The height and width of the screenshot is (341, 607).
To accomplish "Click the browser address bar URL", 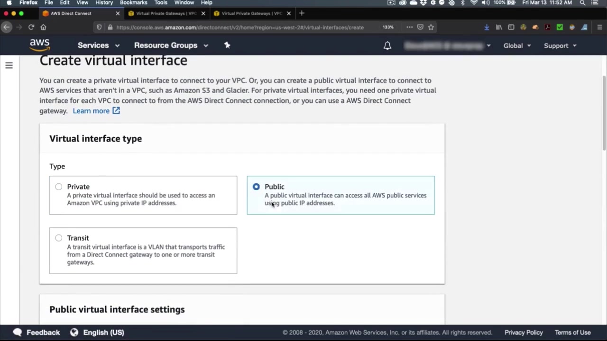I will [240, 27].
